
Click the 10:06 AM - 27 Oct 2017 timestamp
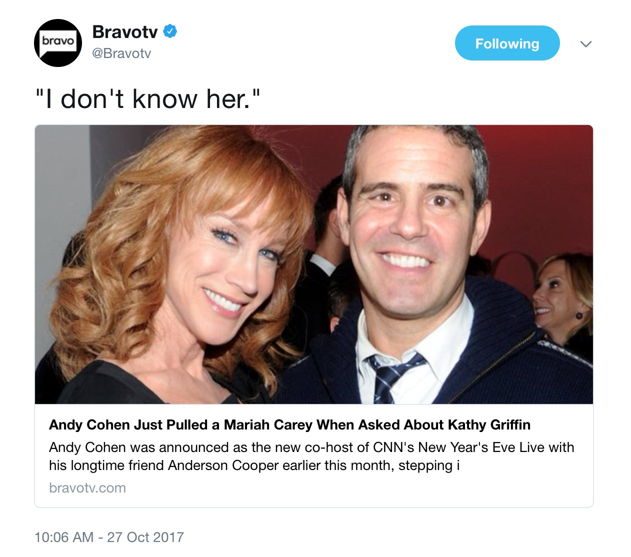coord(109,537)
